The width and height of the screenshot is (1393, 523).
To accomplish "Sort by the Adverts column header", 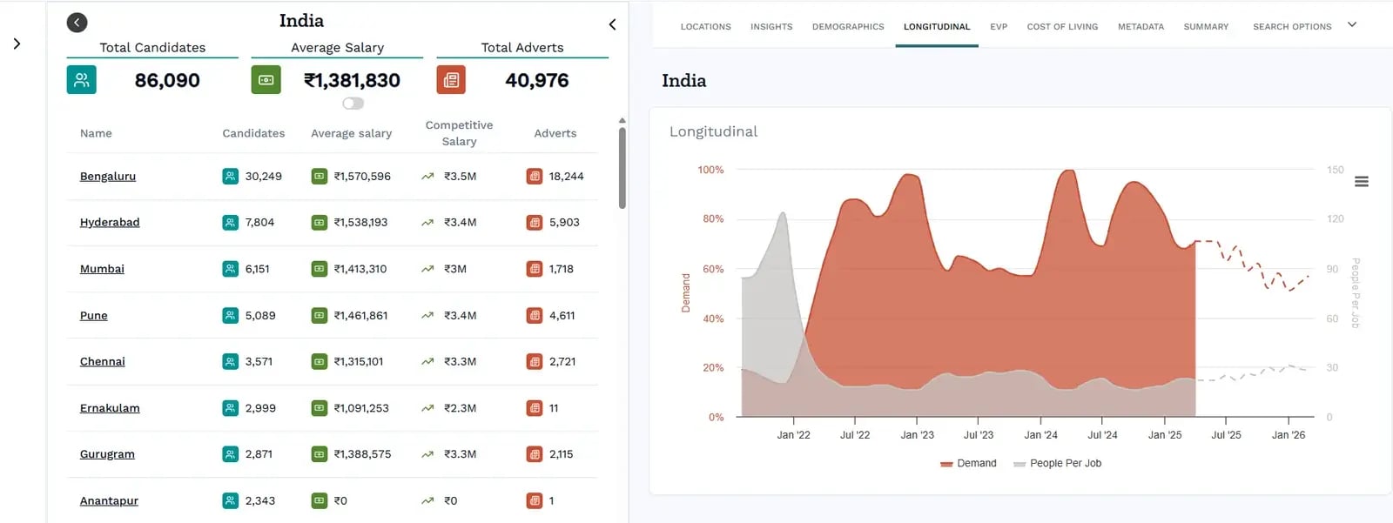I will click(x=555, y=134).
